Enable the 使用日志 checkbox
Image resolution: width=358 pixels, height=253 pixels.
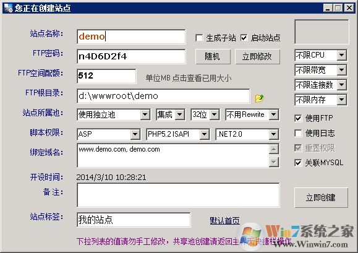pyautogui.click(x=298, y=133)
